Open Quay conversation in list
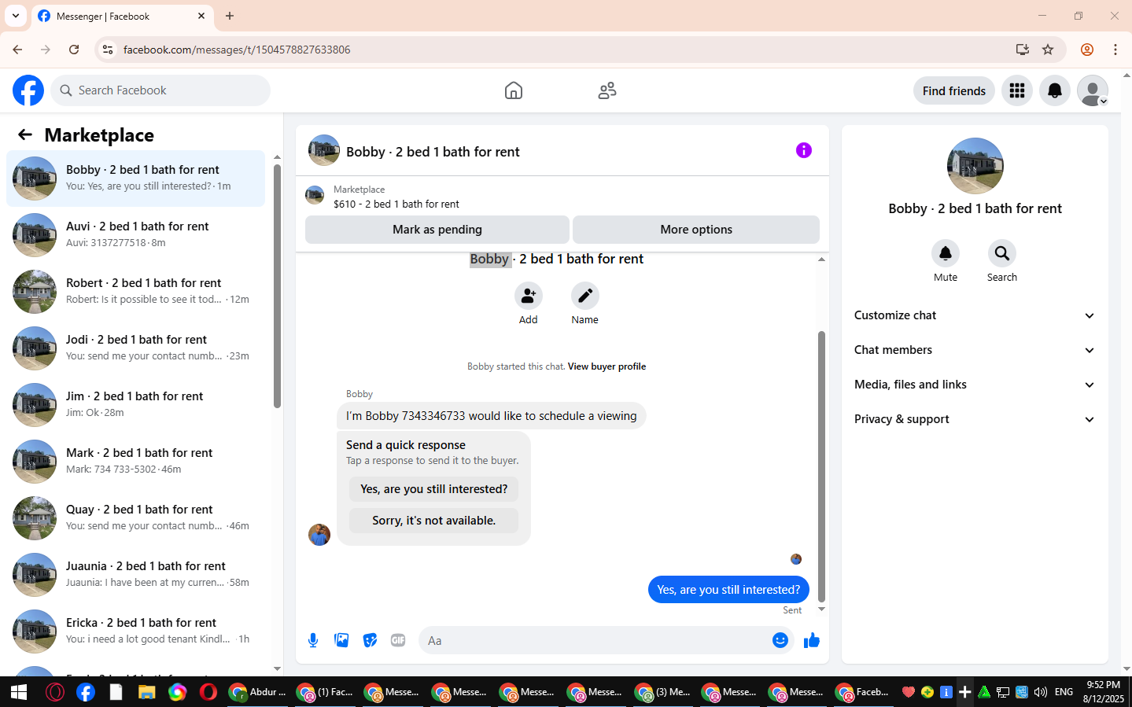This screenshot has width=1132, height=707. [x=135, y=518]
